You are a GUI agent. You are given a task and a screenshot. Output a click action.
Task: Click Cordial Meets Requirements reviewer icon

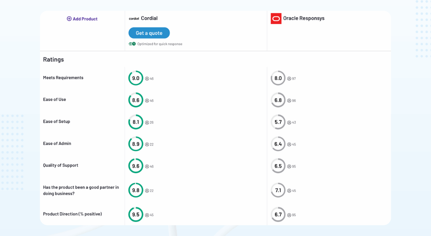[x=147, y=79]
